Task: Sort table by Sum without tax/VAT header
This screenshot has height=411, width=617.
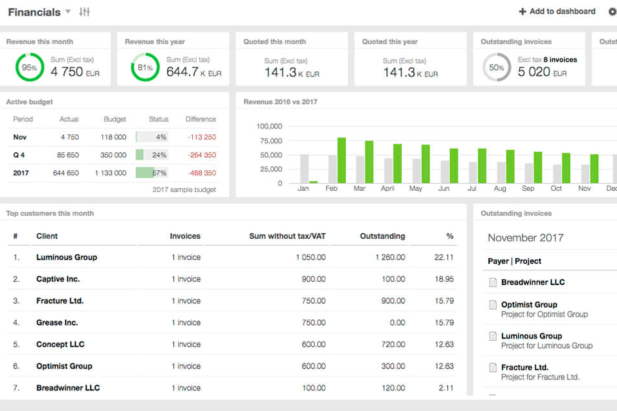Action: point(287,236)
